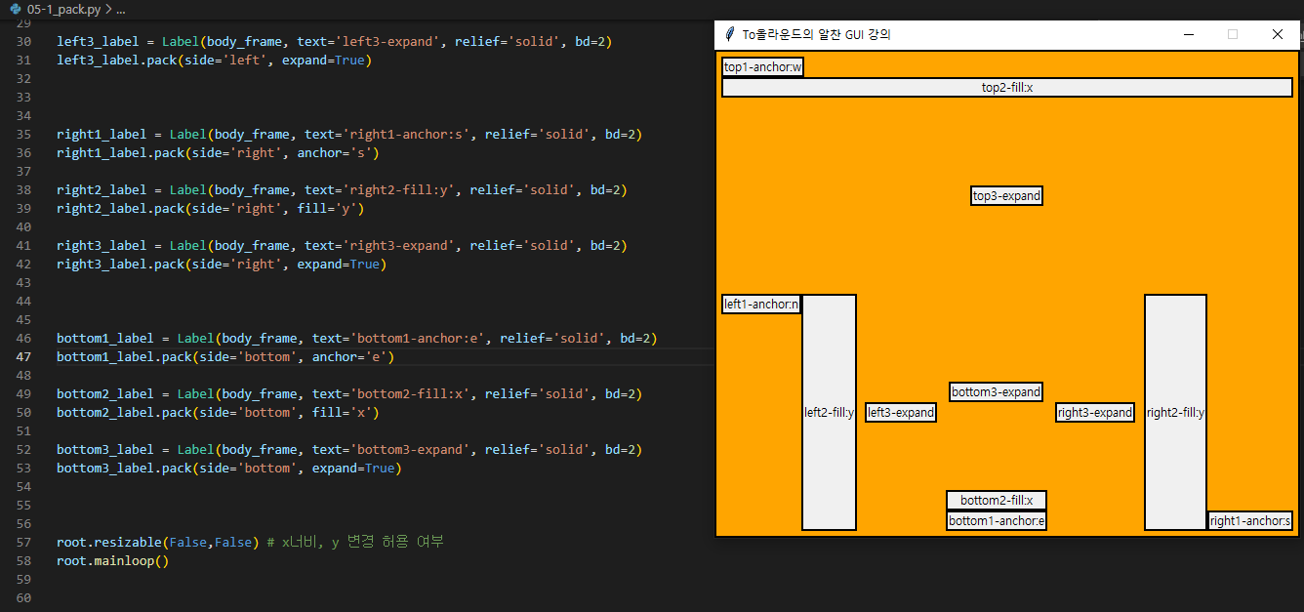Click bottom1_label.pack anchor='e' line
This screenshot has height=612, width=1304.
tap(225, 357)
